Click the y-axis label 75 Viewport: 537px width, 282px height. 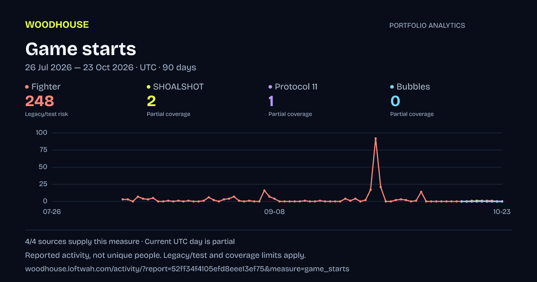[43, 150]
